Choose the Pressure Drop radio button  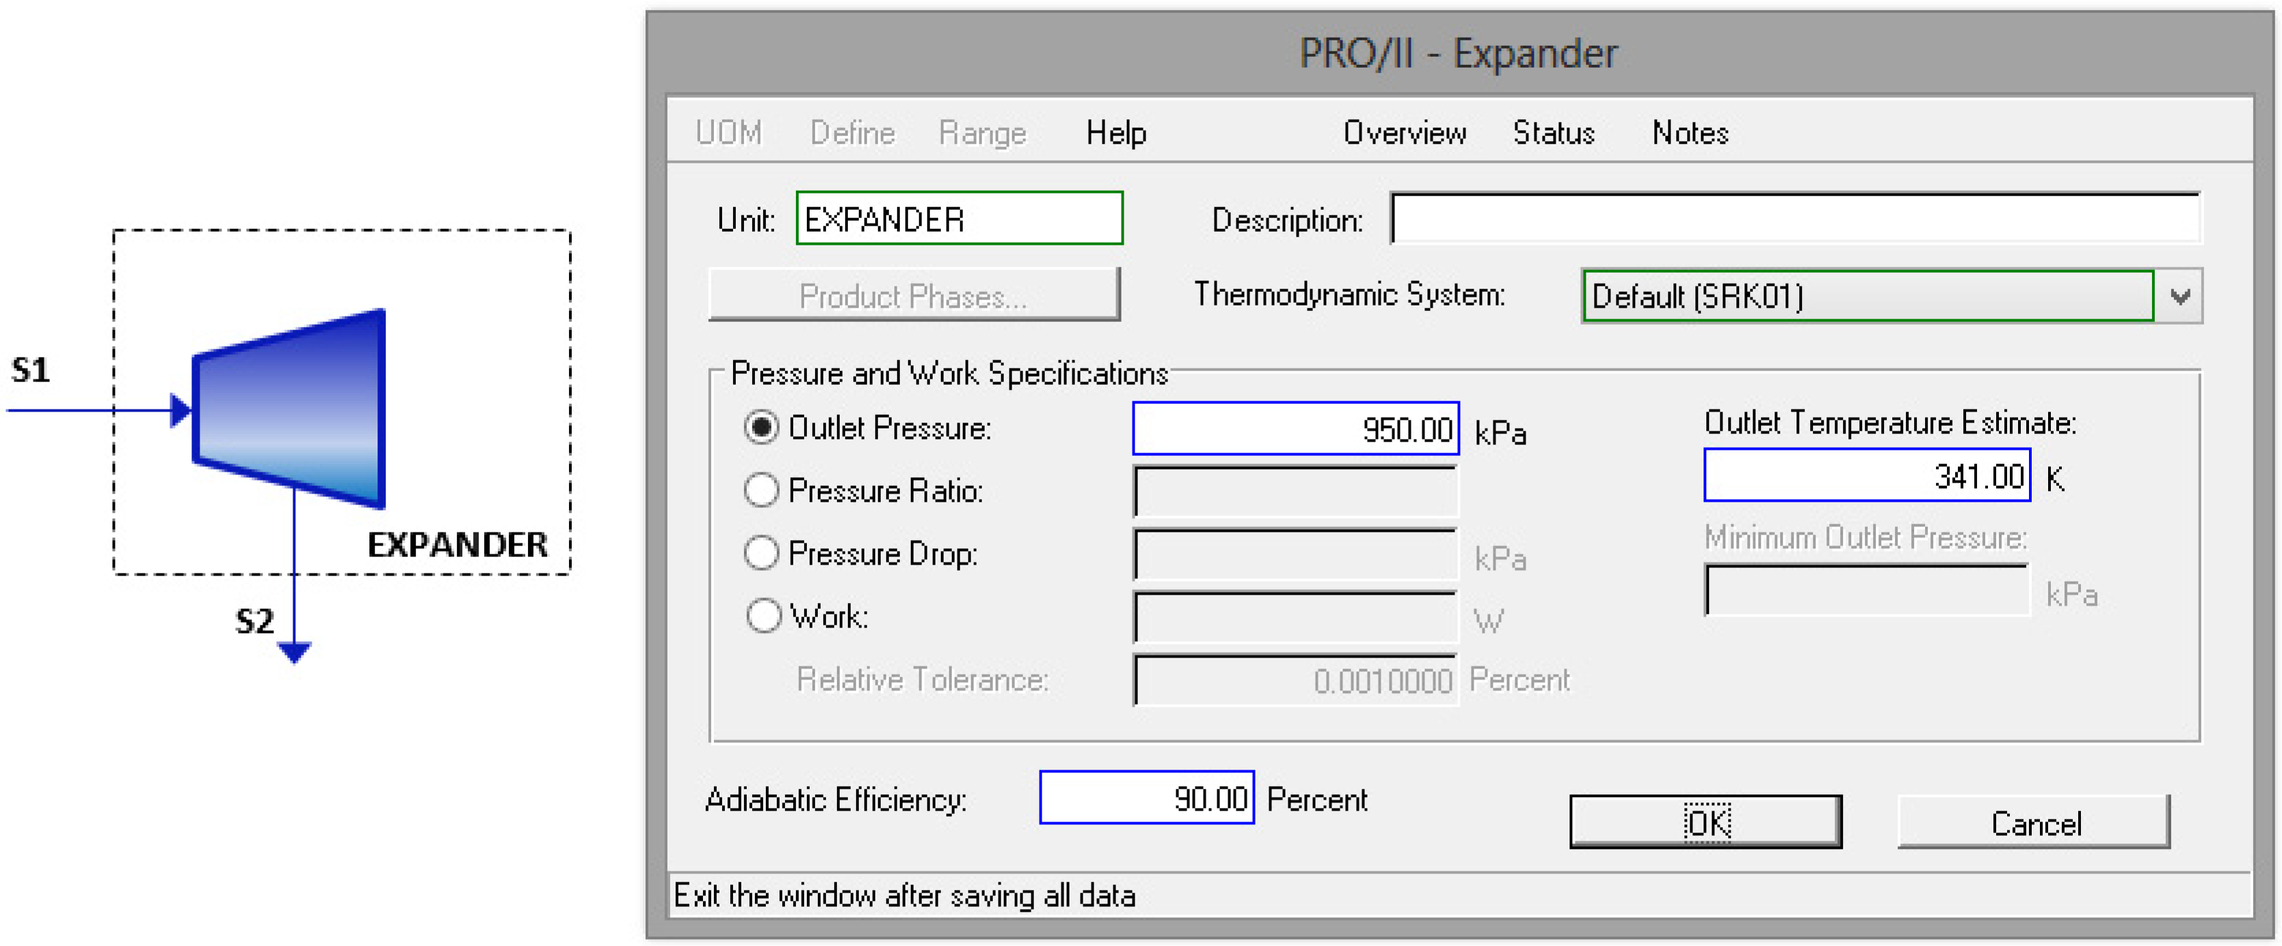pyautogui.click(x=761, y=553)
